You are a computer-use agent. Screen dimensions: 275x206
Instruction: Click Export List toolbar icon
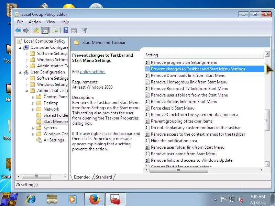(x=55, y=31)
